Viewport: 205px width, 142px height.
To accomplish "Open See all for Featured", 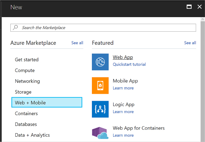I will [190, 43].
